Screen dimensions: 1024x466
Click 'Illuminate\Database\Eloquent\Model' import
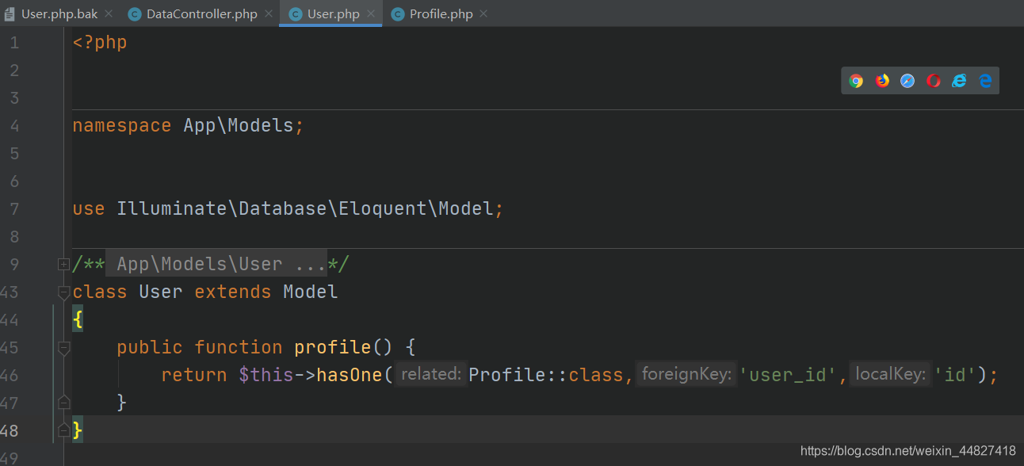pos(305,208)
